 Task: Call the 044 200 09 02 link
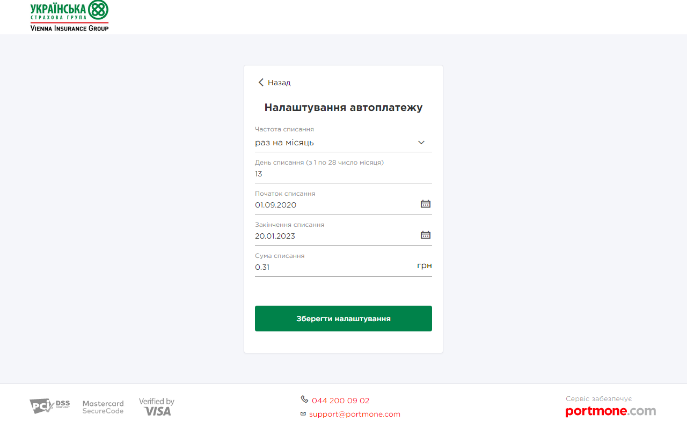pos(340,401)
